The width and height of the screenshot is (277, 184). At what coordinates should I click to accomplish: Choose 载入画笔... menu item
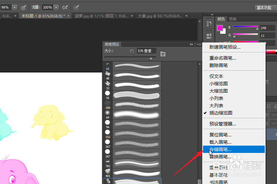[234, 142]
